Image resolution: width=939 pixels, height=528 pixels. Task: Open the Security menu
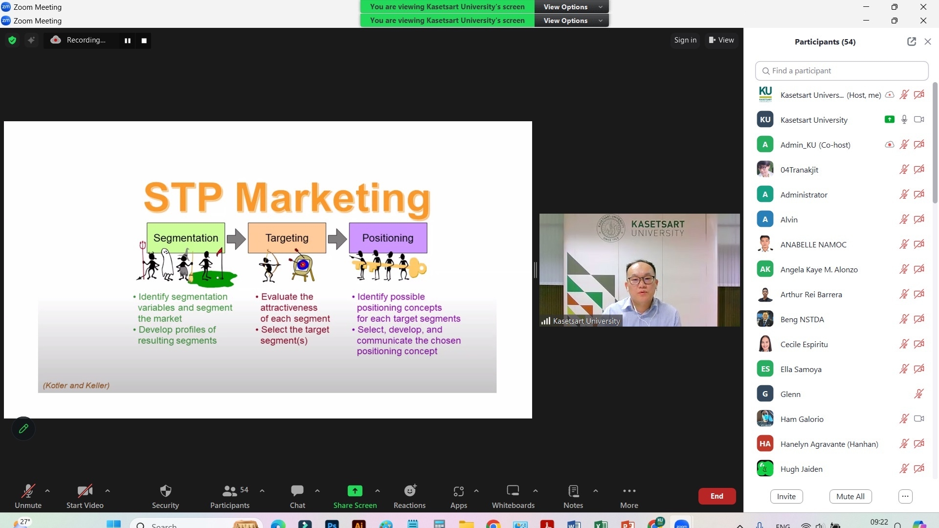tap(165, 496)
